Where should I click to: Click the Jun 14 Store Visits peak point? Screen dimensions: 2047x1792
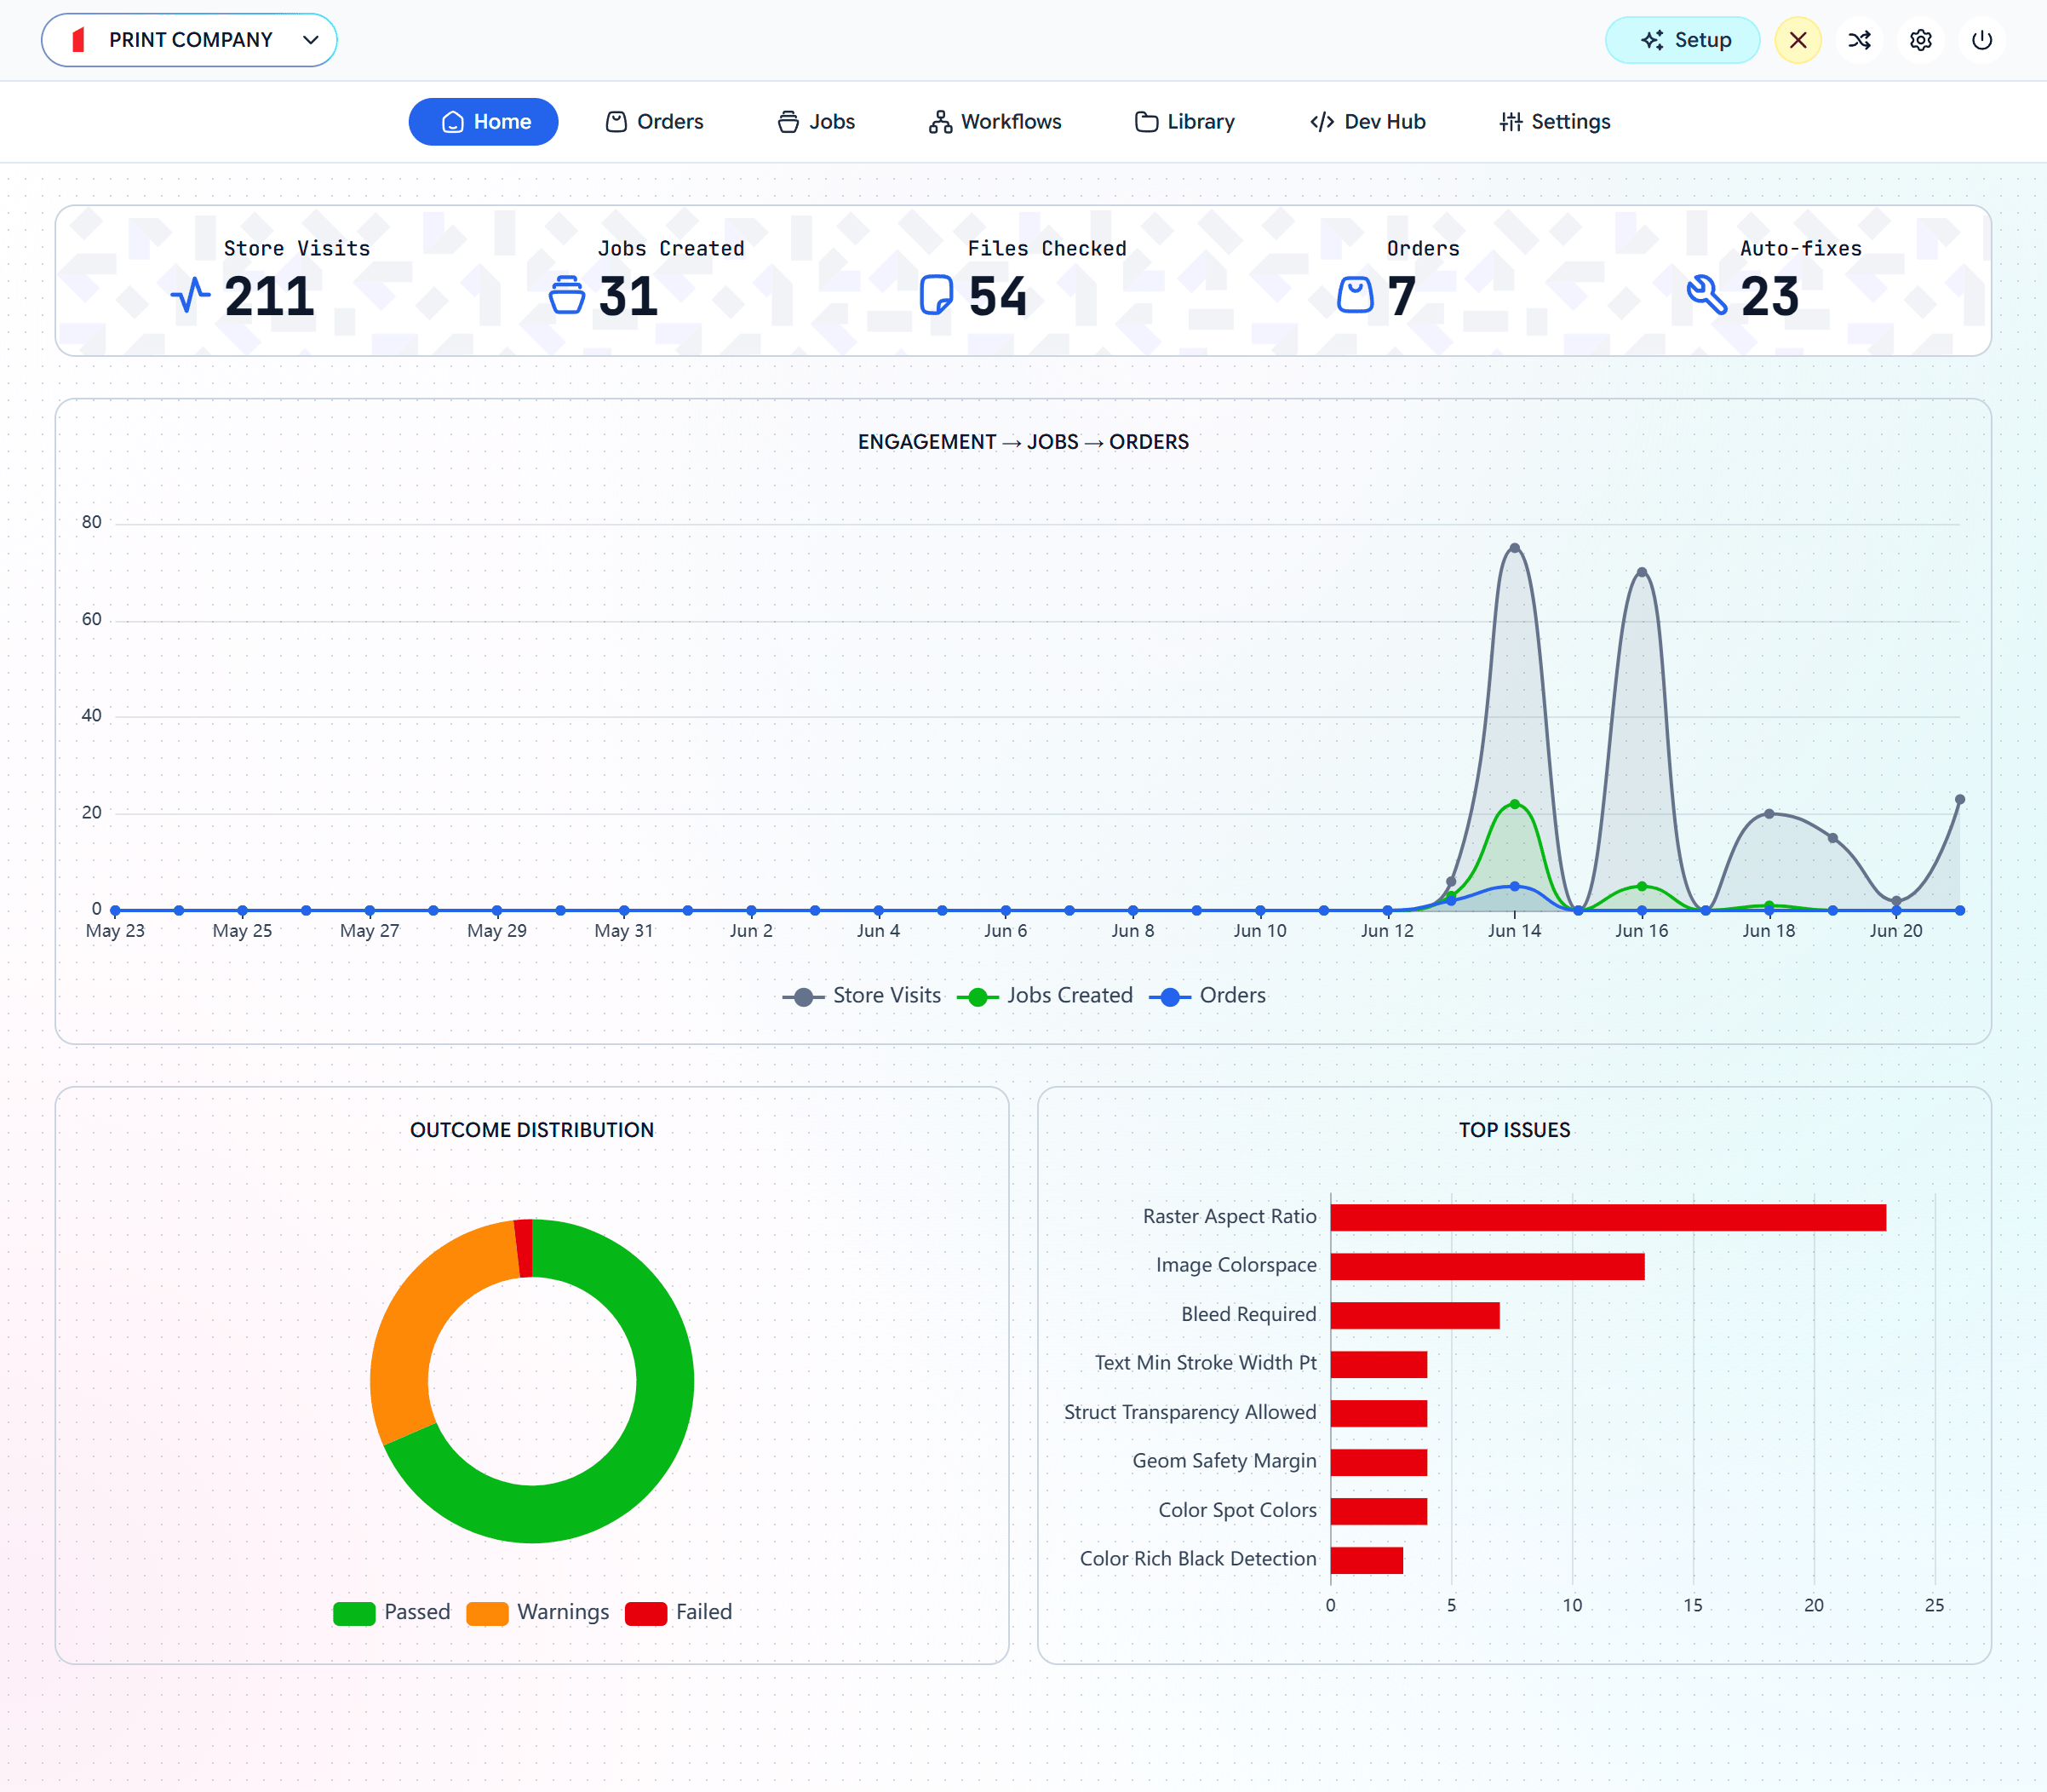1514,548
